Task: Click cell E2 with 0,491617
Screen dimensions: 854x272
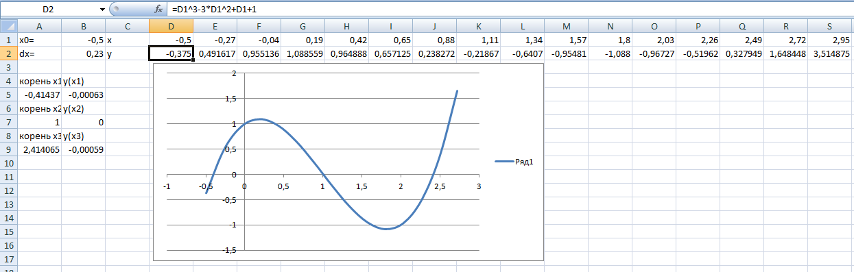Action: tap(215, 53)
